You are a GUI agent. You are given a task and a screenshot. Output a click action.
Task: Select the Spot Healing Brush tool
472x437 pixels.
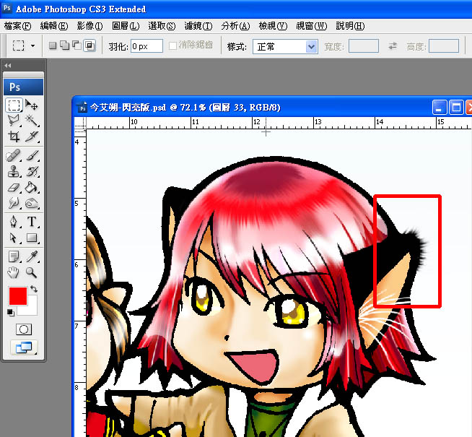(x=14, y=156)
